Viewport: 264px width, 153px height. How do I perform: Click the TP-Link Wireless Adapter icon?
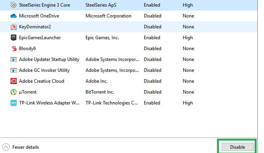pyautogui.click(x=14, y=103)
